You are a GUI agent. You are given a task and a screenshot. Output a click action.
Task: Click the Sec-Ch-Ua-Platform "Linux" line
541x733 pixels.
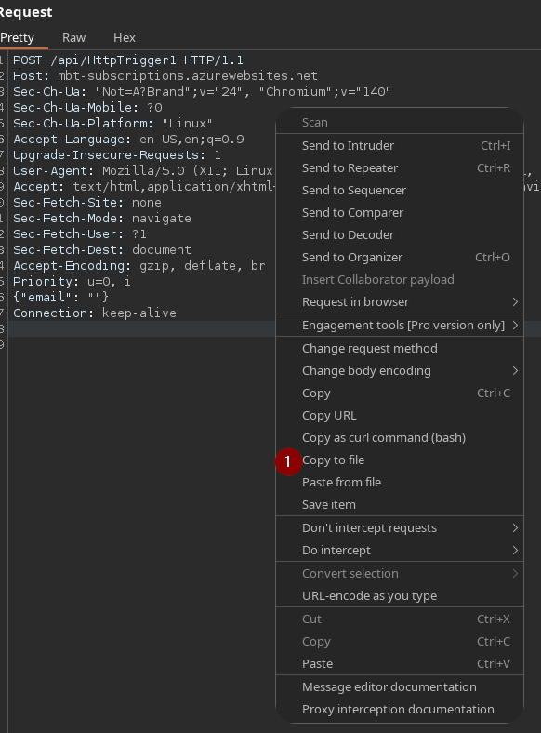(x=112, y=124)
